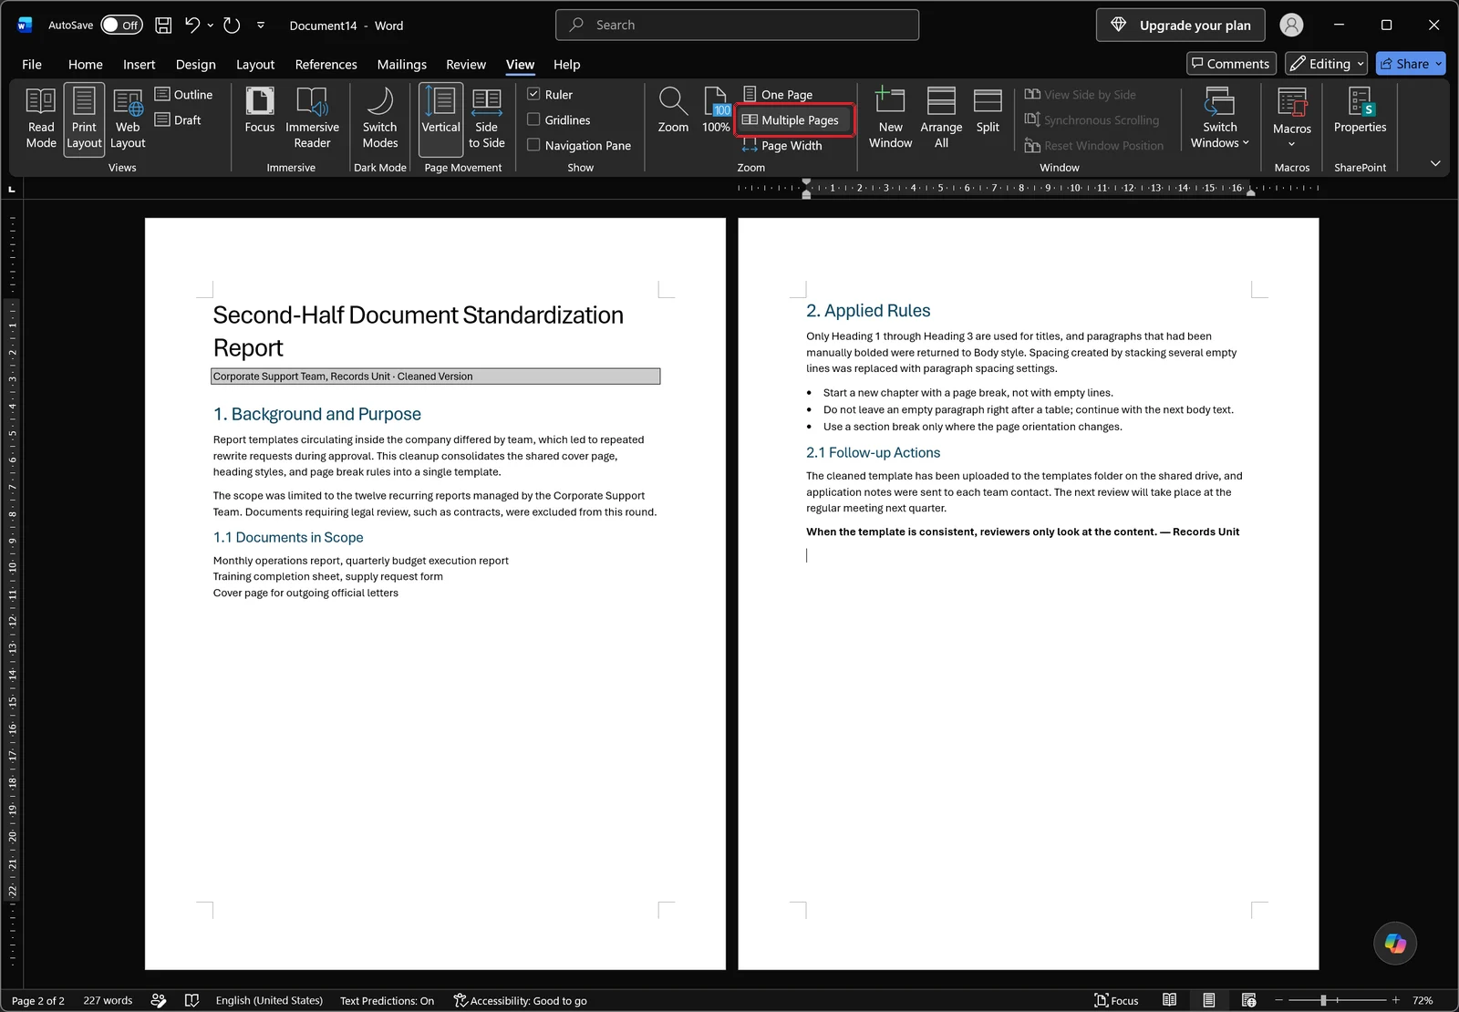Expand the Undo history dropdown arrow
Viewport: 1459px width, 1012px height.
[211, 26]
